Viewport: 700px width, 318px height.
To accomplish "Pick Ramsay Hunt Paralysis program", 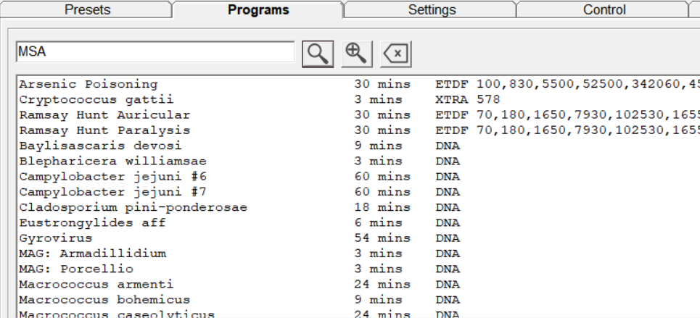I will pyautogui.click(x=104, y=130).
